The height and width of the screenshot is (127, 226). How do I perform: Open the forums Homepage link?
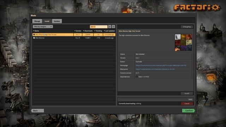pyautogui.click(x=161, y=66)
